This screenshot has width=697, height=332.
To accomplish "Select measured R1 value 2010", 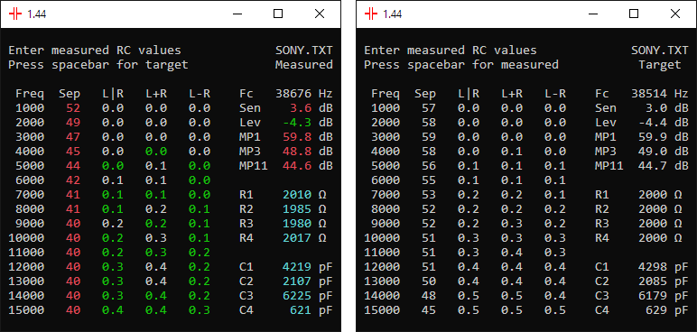I will (x=297, y=195).
